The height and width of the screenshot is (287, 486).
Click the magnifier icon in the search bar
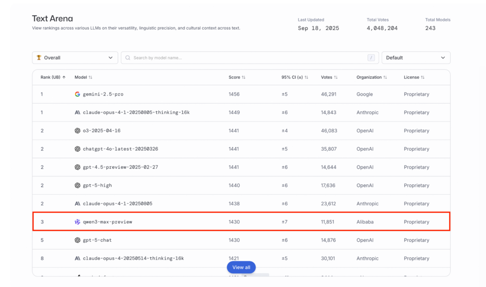pos(128,58)
